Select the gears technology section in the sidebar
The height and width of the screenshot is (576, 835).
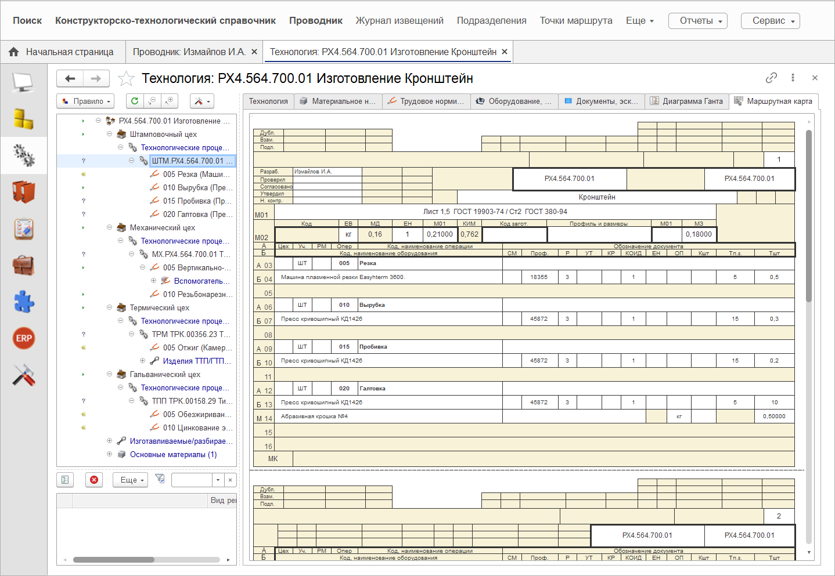point(23,155)
